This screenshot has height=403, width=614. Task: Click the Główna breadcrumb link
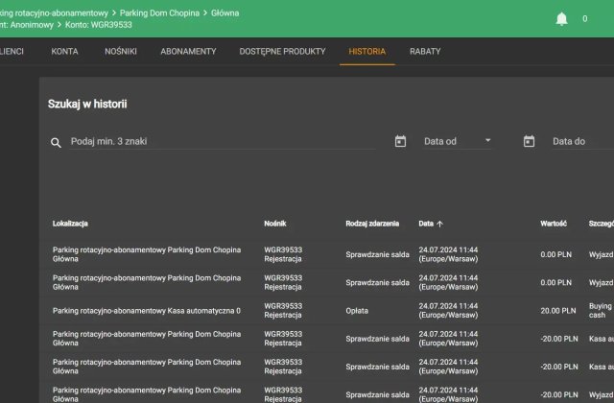[x=223, y=13]
